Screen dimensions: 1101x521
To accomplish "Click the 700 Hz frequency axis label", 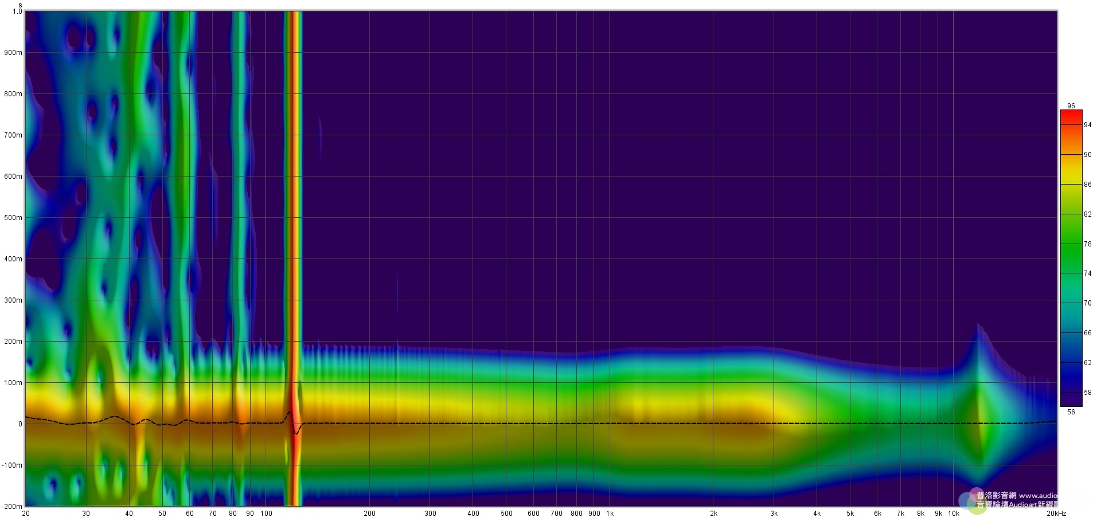I will [x=556, y=514].
